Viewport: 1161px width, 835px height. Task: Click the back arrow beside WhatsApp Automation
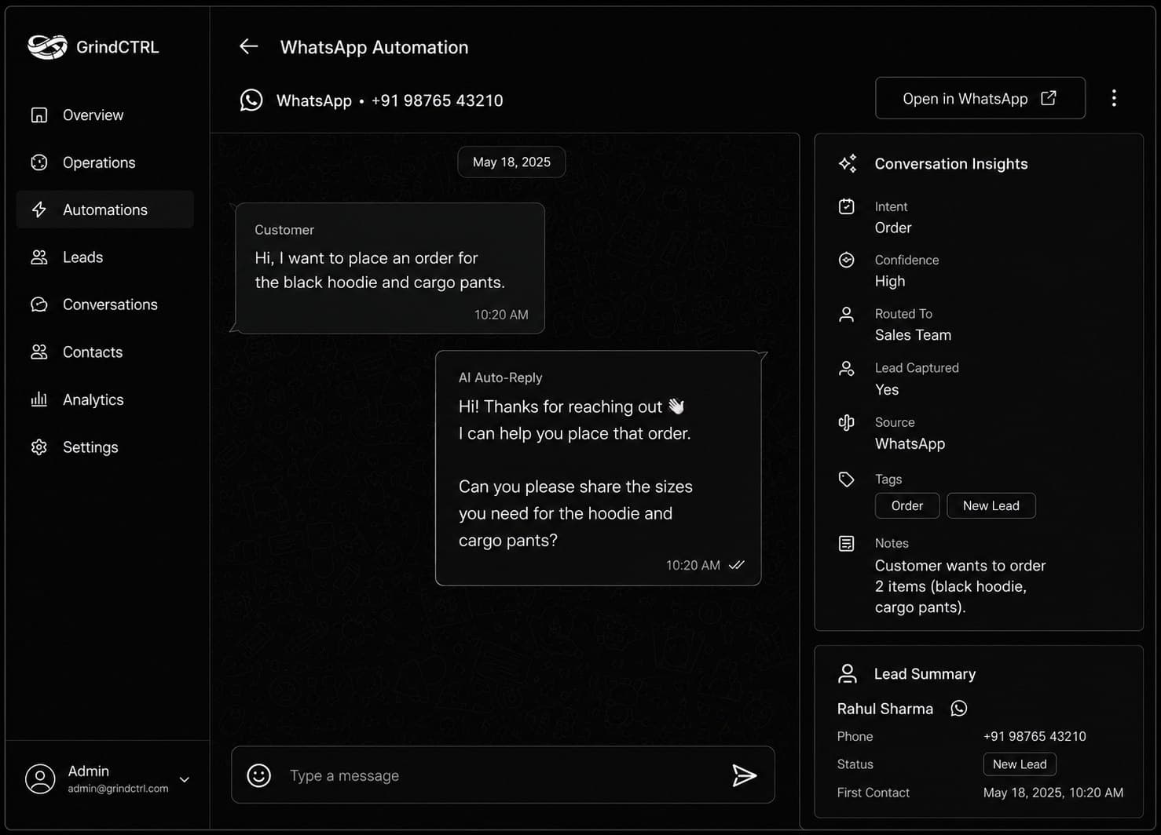pyautogui.click(x=248, y=46)
